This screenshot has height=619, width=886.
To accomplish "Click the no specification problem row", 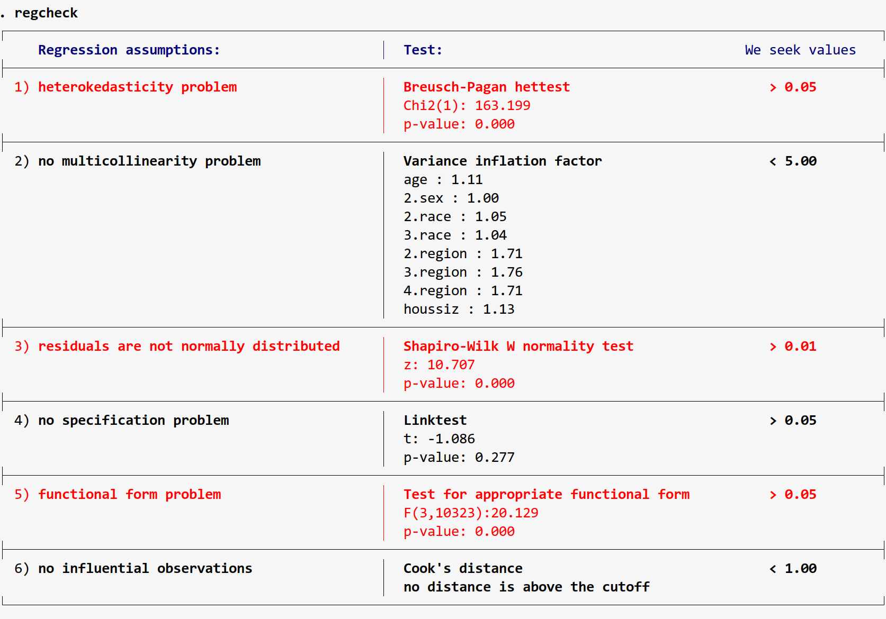I will click(x=133, y=420).
